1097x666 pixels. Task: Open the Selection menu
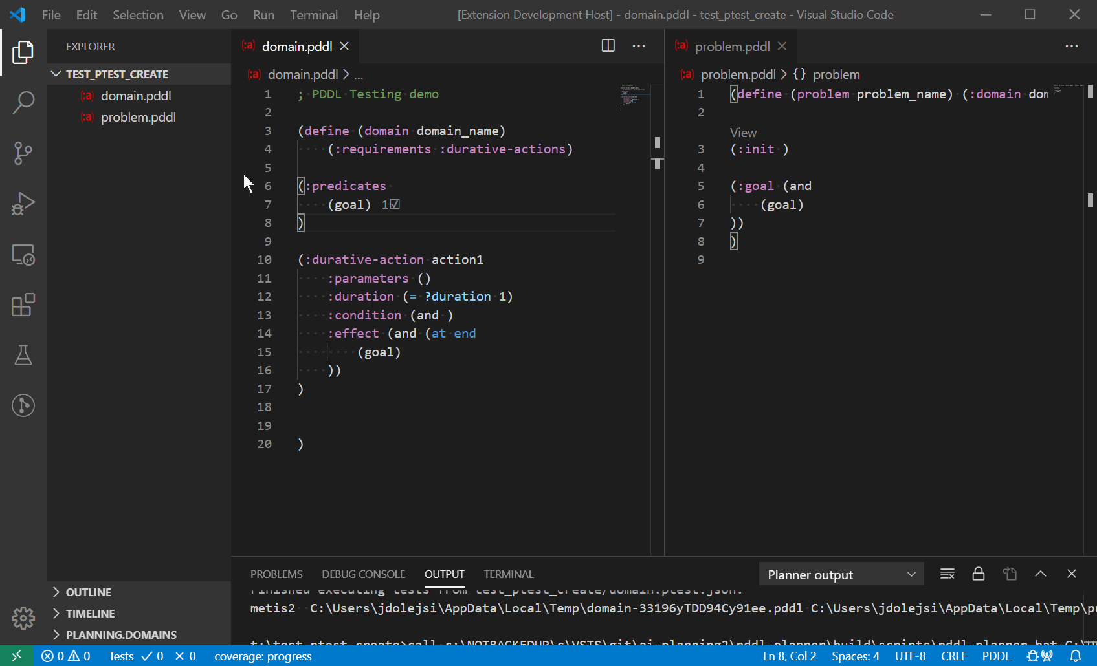coord(138,15)
